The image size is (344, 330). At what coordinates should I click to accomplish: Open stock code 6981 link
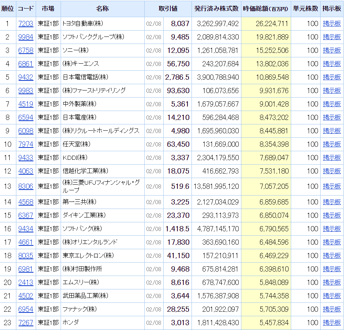[26, 269]
